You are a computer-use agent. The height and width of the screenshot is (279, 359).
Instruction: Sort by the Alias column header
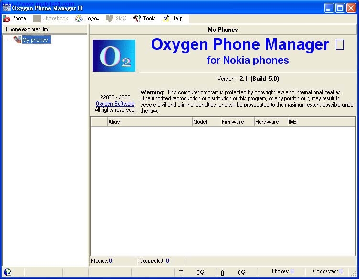(150, 122)
